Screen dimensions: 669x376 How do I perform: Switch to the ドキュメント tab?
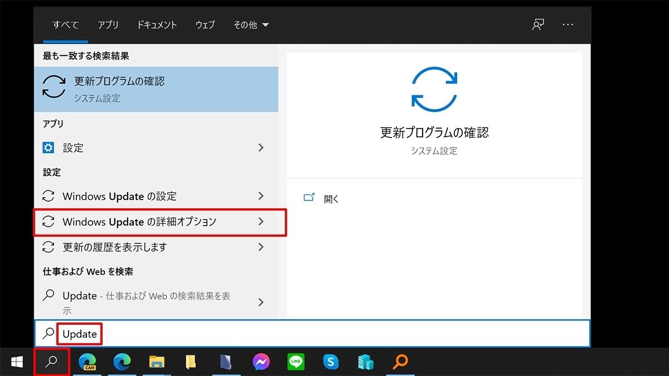(157, 25)
